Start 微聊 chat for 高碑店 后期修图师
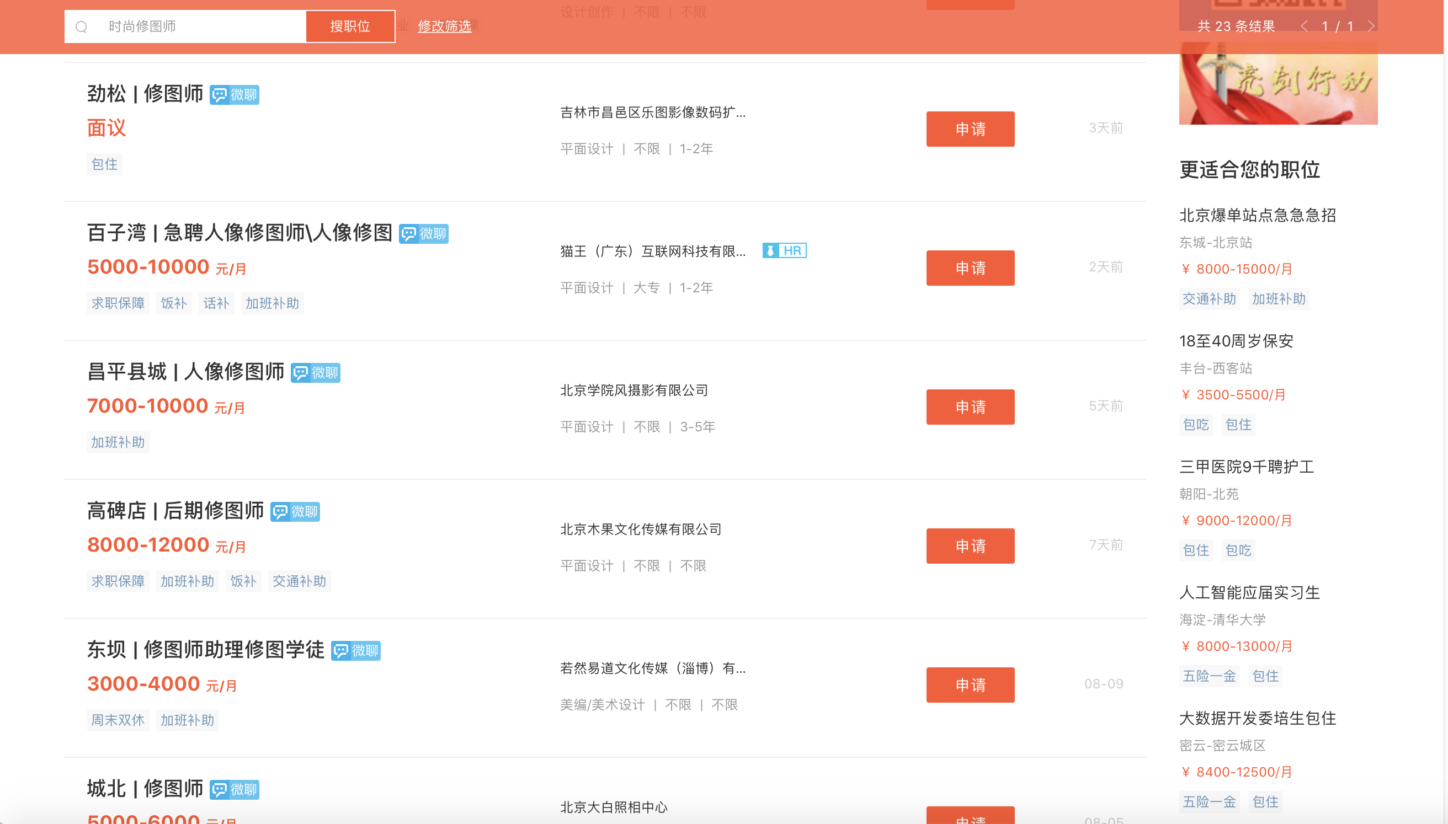The height and width of the screenshot is (824, 1448). [x=294, y=512]
